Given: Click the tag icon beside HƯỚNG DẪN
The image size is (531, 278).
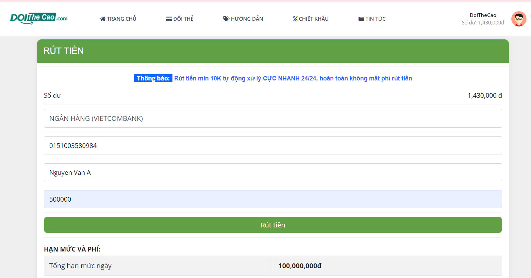Looking at the screenshot, I should pos(226,19).
